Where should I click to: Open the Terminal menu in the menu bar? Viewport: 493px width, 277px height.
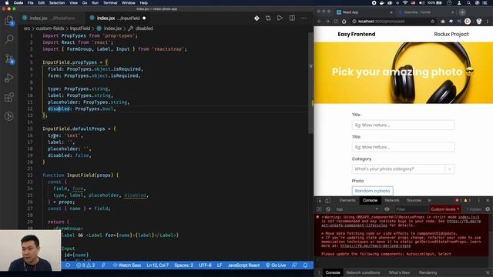(110, 3)
